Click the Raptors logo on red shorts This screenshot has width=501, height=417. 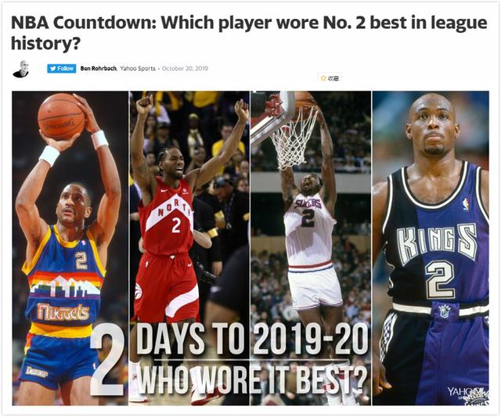pos(139,291)
